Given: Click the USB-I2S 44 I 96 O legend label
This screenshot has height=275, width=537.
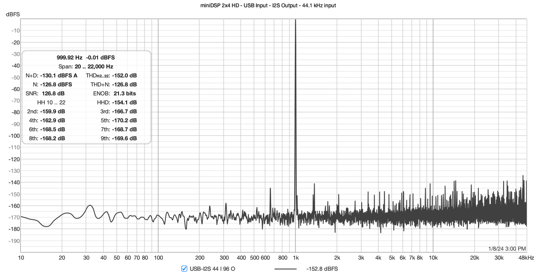Looking at the screenshot, I should [x=212, y=269].
